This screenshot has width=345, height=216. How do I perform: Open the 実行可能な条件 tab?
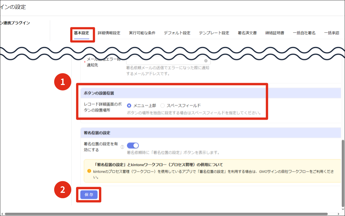pyautogui.click(x=142, y=33)
